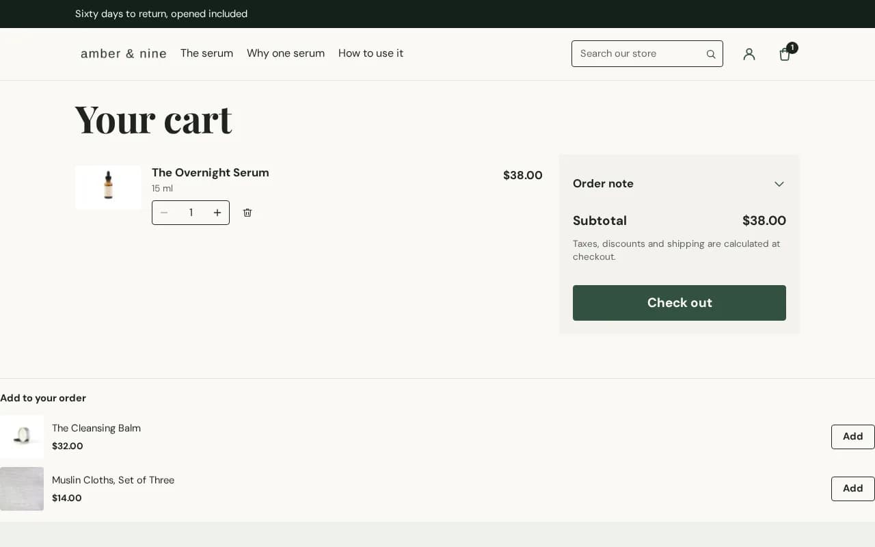Open the account profile icon
Screen dimensions: 875x547
tap(749, 54)
